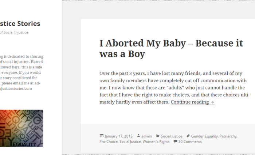Click the Equality word-cloud sidebar image
This screenshot has width=255, height=155.
click(x=21, y=128)
